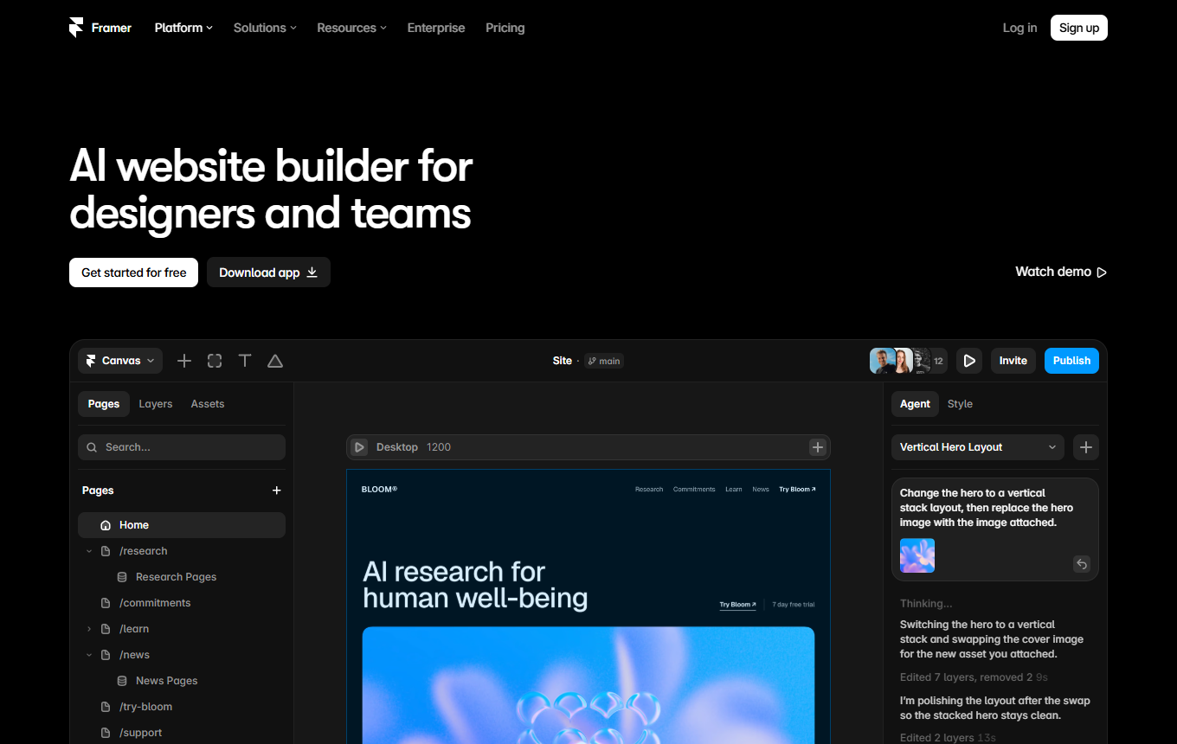
Task: Click Commitments link in canvas preview
Action: 694,490
